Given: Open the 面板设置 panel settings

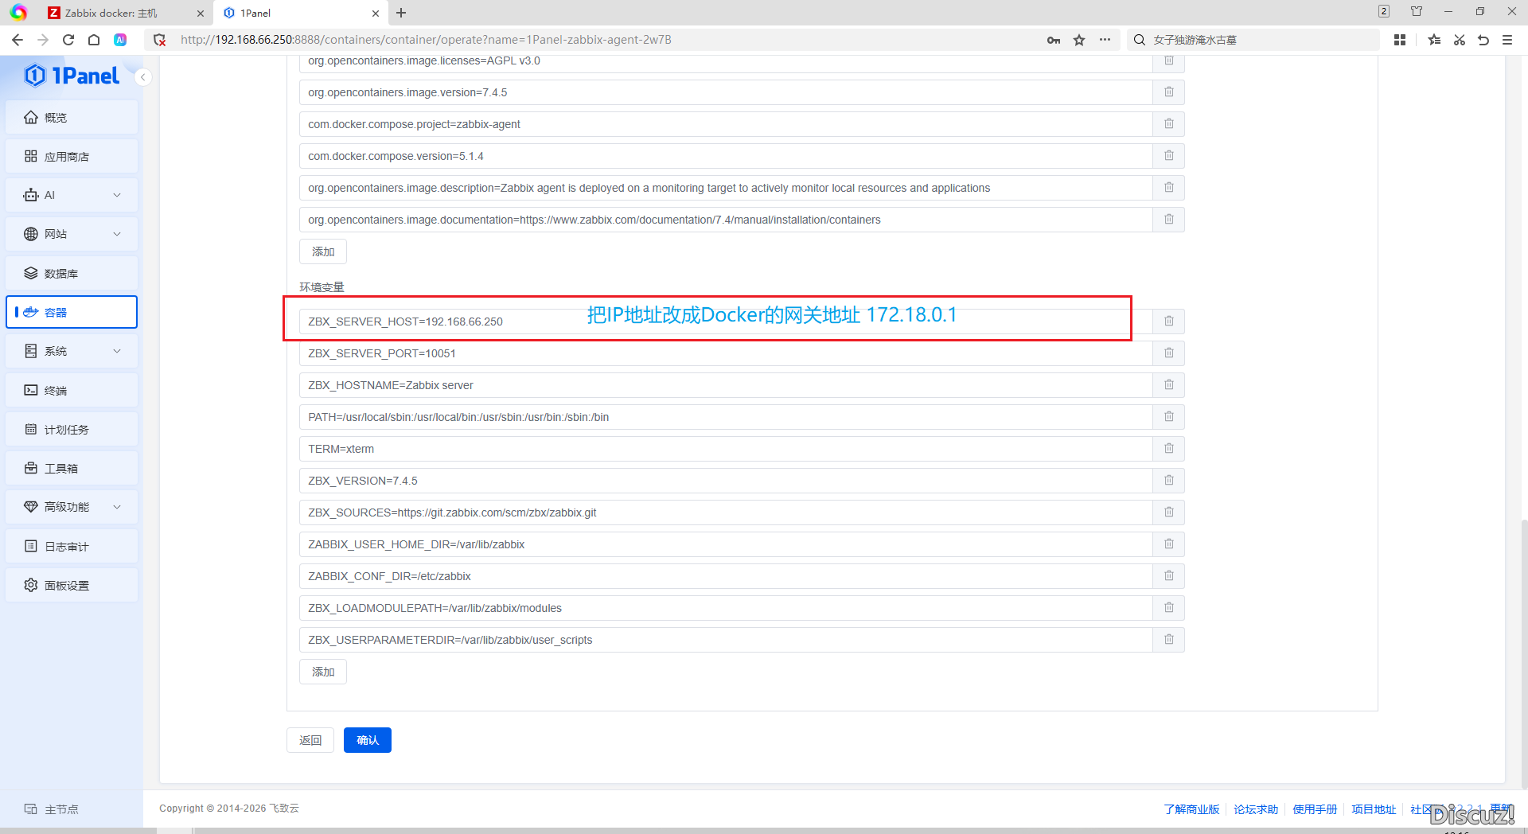Looking at the screenshot, I should (x=72, y=585).
